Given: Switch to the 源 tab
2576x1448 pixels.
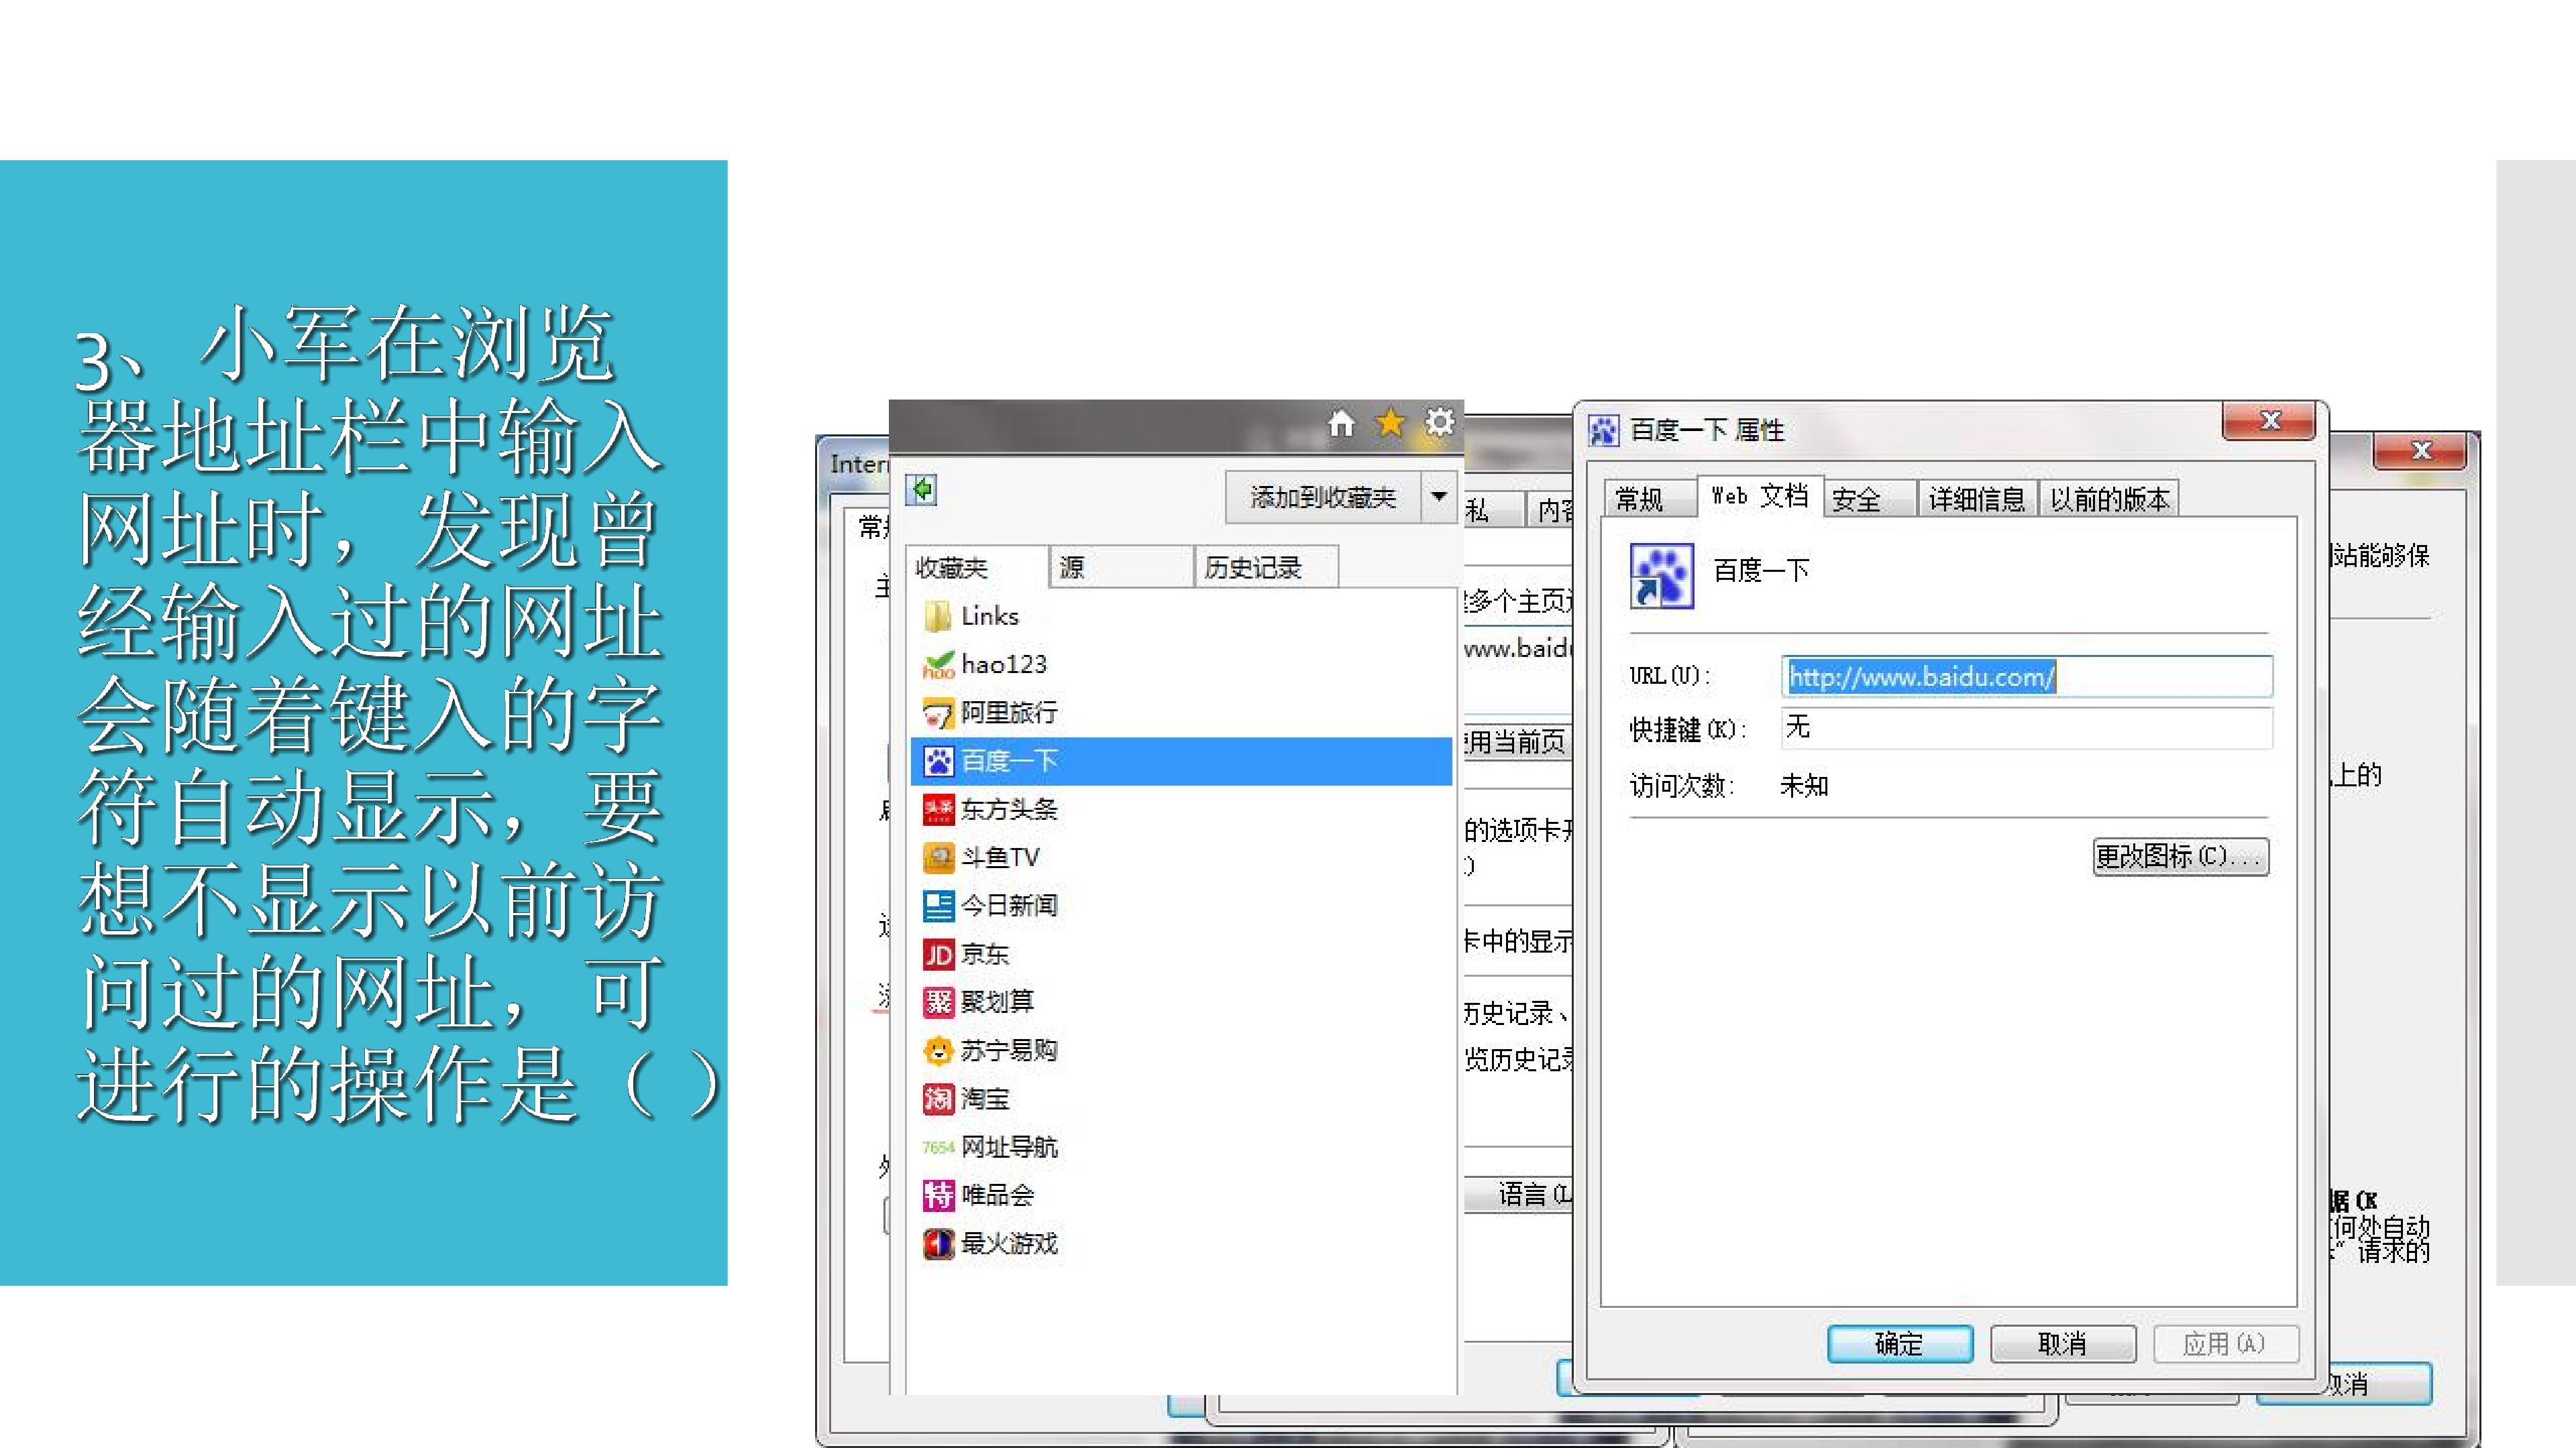Looking at the screenshot, I should (1122, 566).
